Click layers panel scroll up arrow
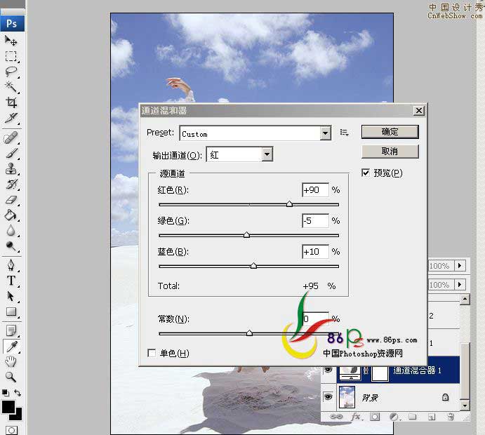 tap(465, 299)
